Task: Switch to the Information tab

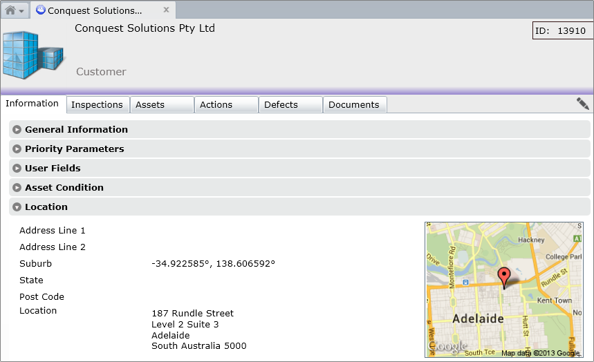Action: 33,104
